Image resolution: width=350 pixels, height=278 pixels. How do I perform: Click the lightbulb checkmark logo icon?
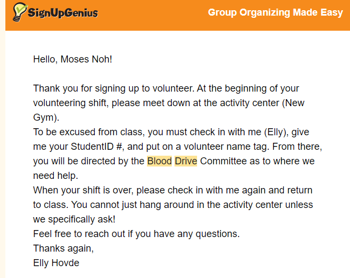point(20,12)
